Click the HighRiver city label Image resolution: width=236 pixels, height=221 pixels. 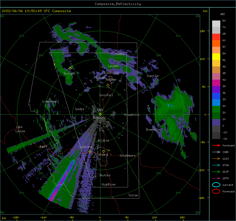pos(109,184)
